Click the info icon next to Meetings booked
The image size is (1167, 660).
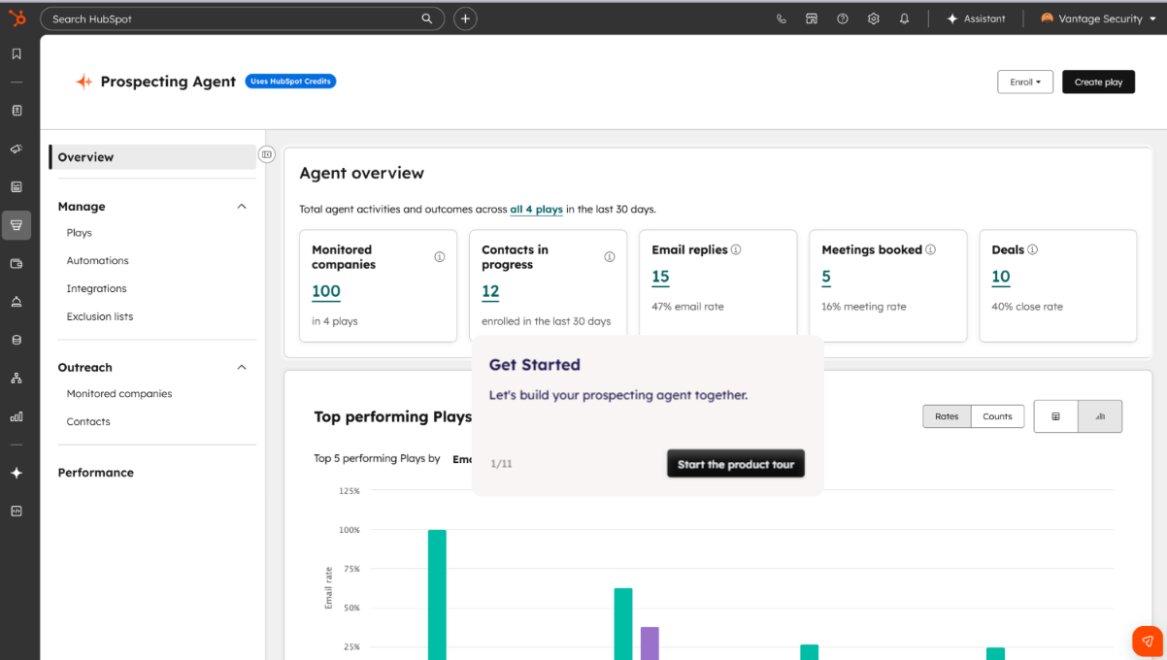[930, 249]
